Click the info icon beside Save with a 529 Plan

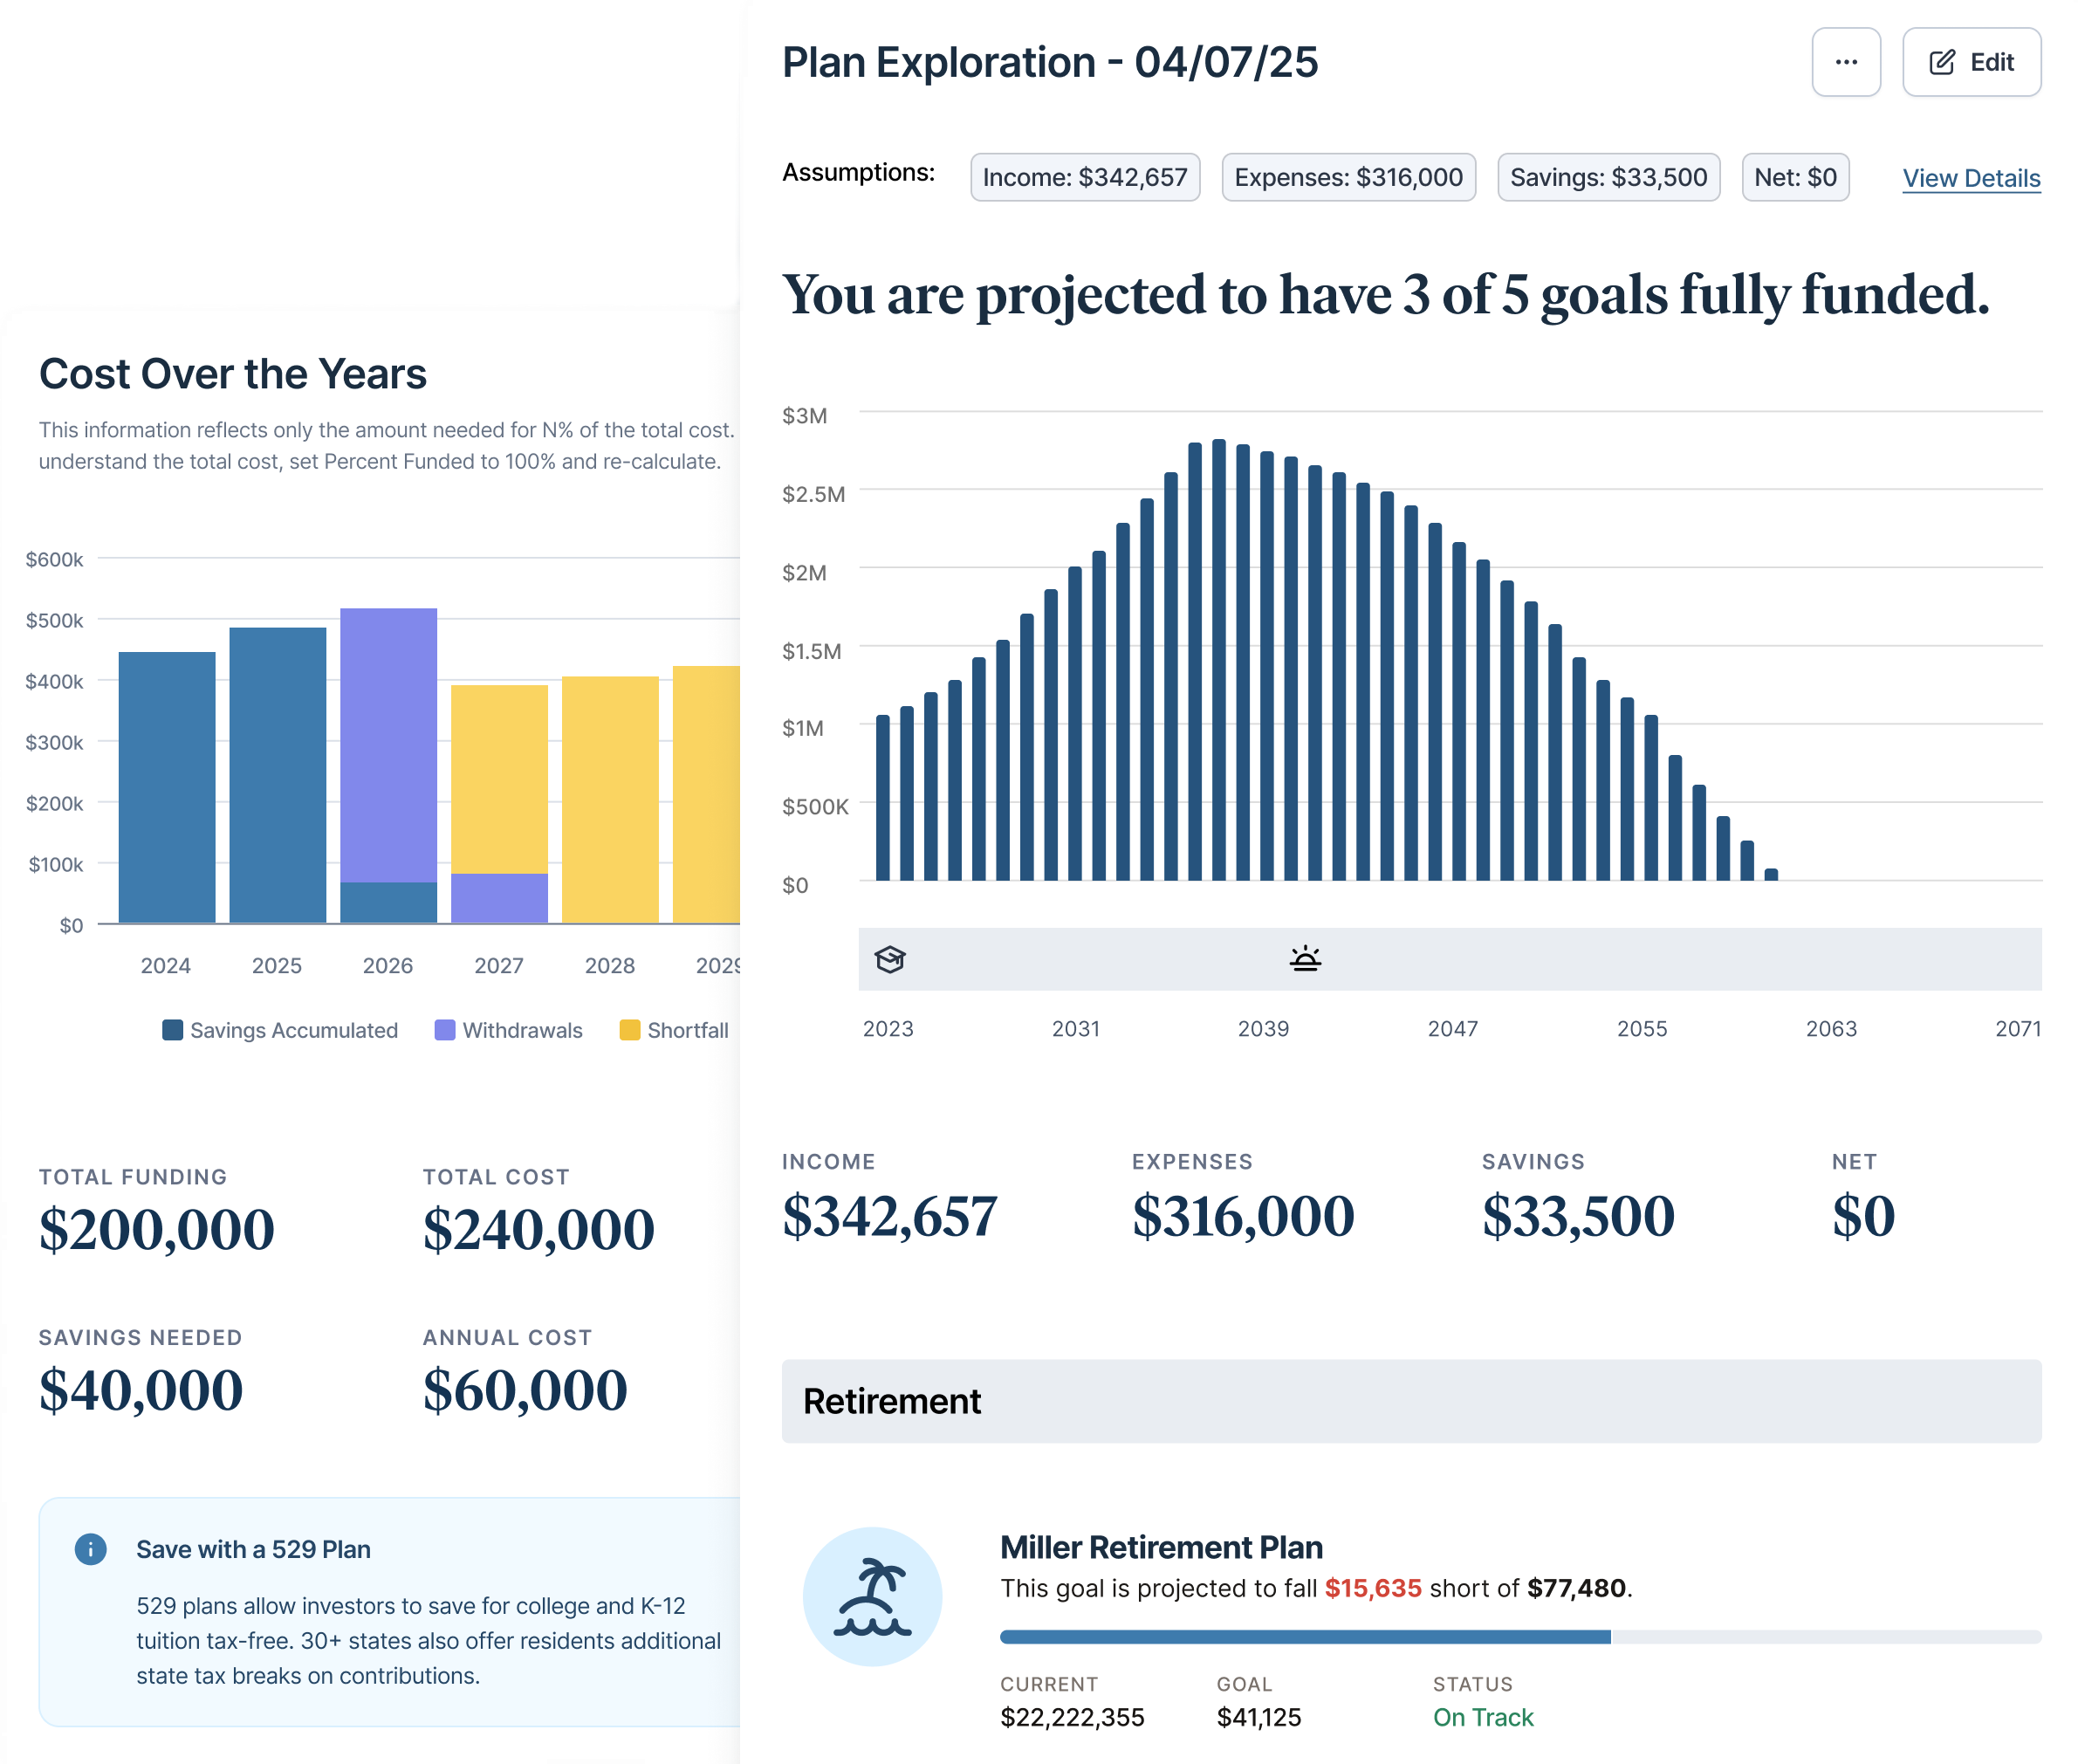pyautogui.click(x=91, y=1549)
